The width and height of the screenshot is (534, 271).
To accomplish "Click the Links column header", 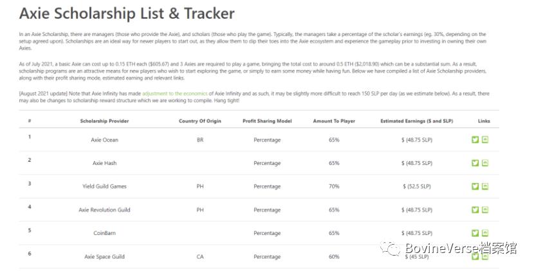I will (x=484, y=121).
